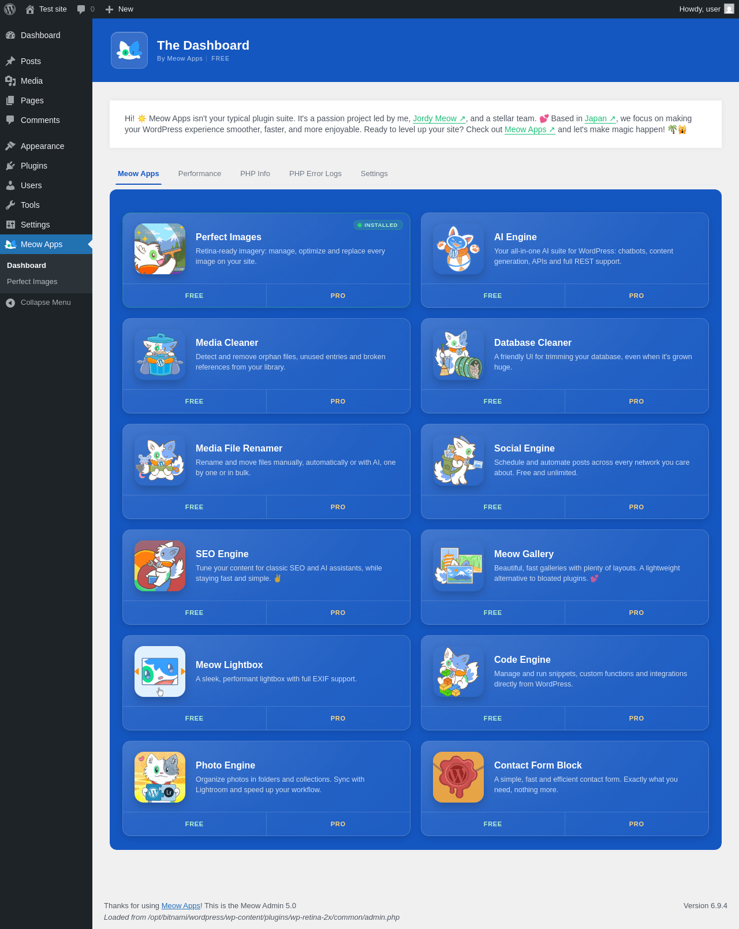The height and width of the screenshot is (929, 739).
Task: Click FREE button under Photo Engine
Action: [195, 824]
